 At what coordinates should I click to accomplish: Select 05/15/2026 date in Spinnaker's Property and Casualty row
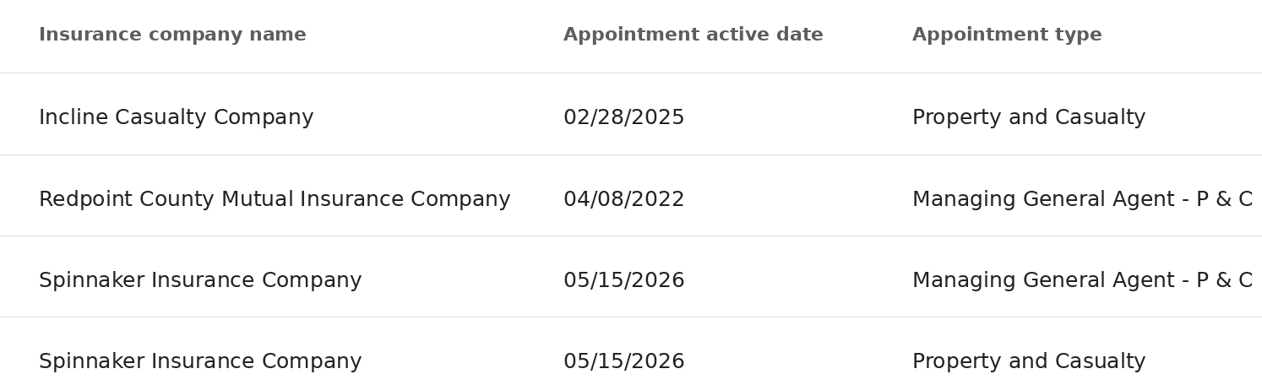(x=623, y=362)
